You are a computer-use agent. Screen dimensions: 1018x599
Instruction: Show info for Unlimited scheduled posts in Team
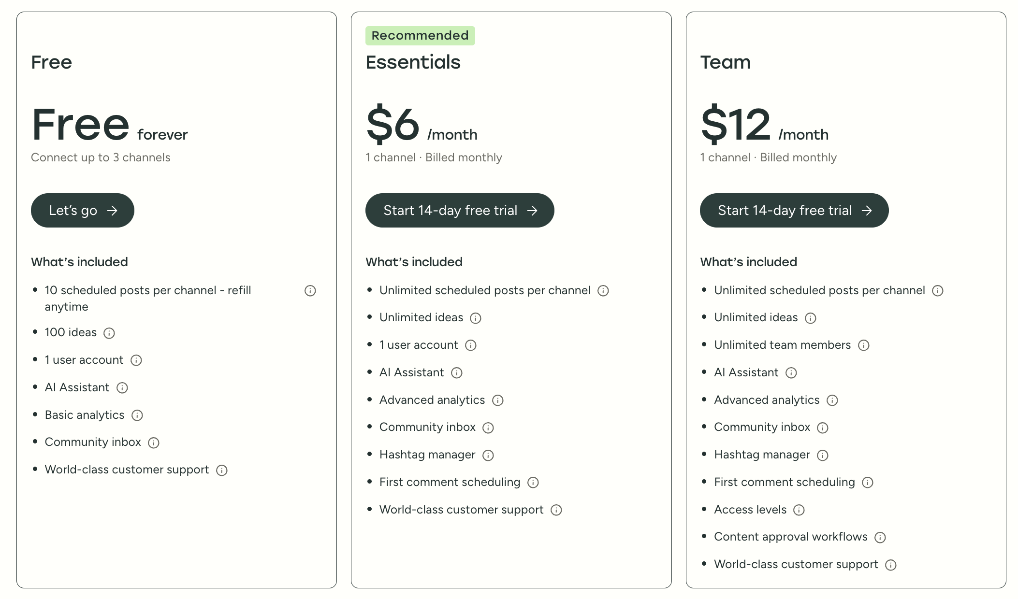click(x=938, y=291)
